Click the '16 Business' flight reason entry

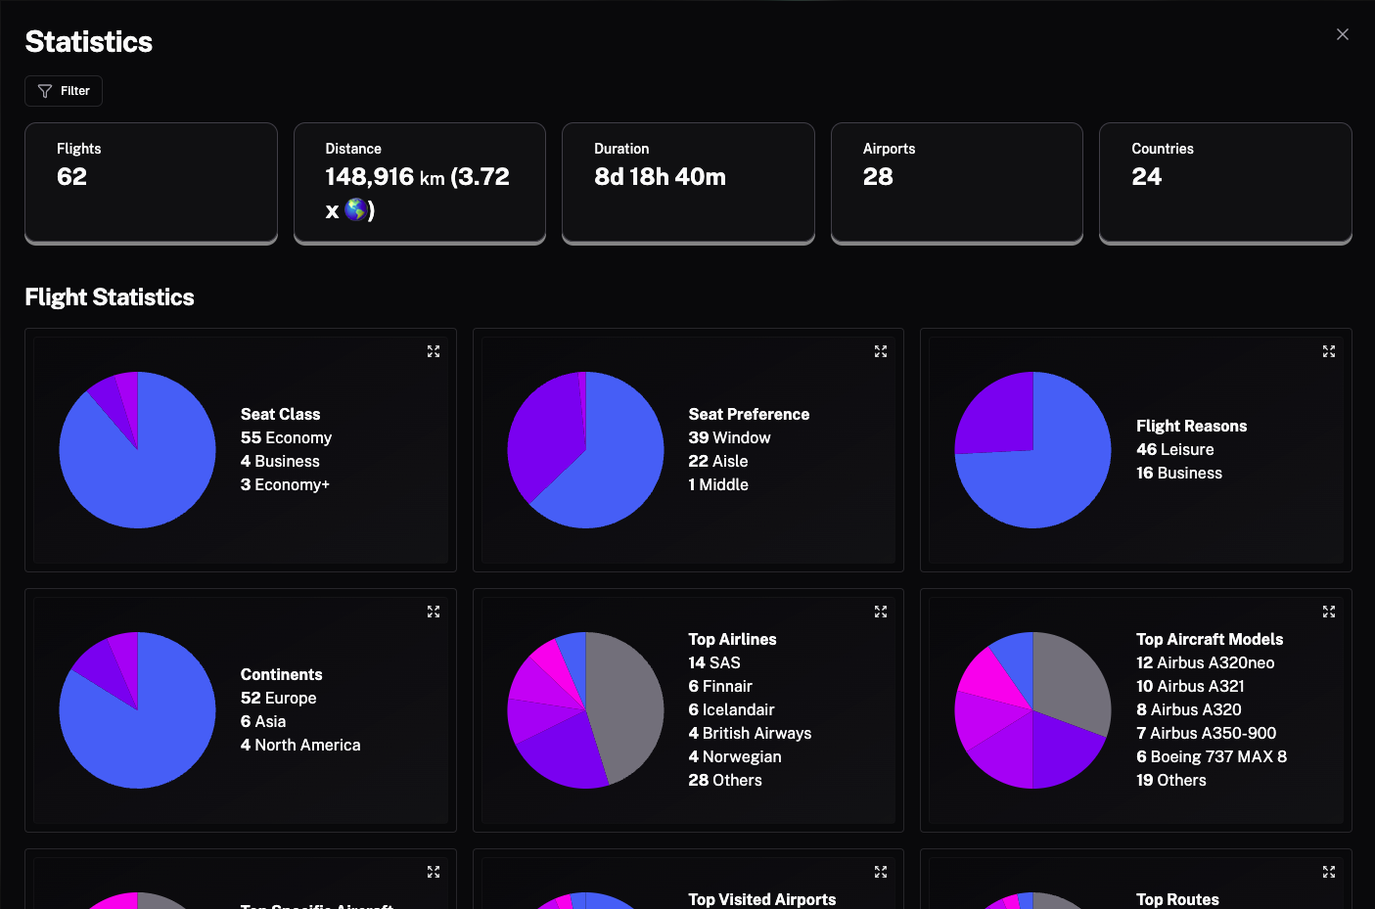click(x=1179, y=473)
